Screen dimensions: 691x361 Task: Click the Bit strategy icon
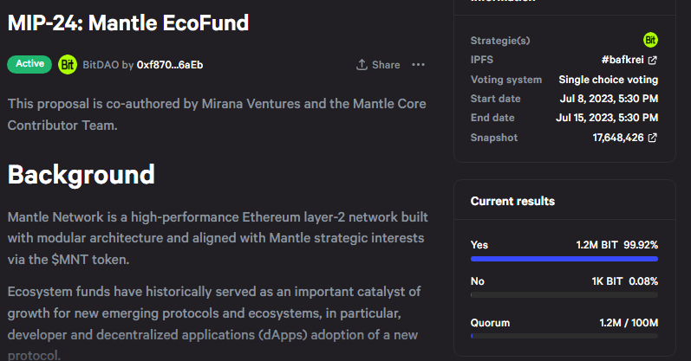click(x=650, y=40)
